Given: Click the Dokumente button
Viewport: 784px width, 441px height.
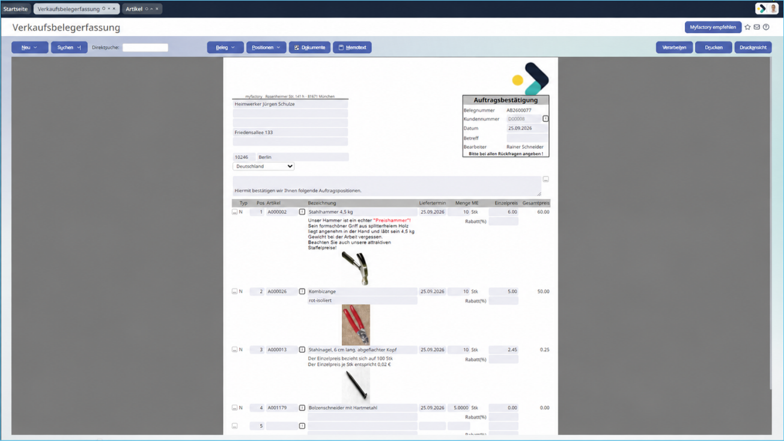Looking at the screenshot, I should click(x=309, y=47).
